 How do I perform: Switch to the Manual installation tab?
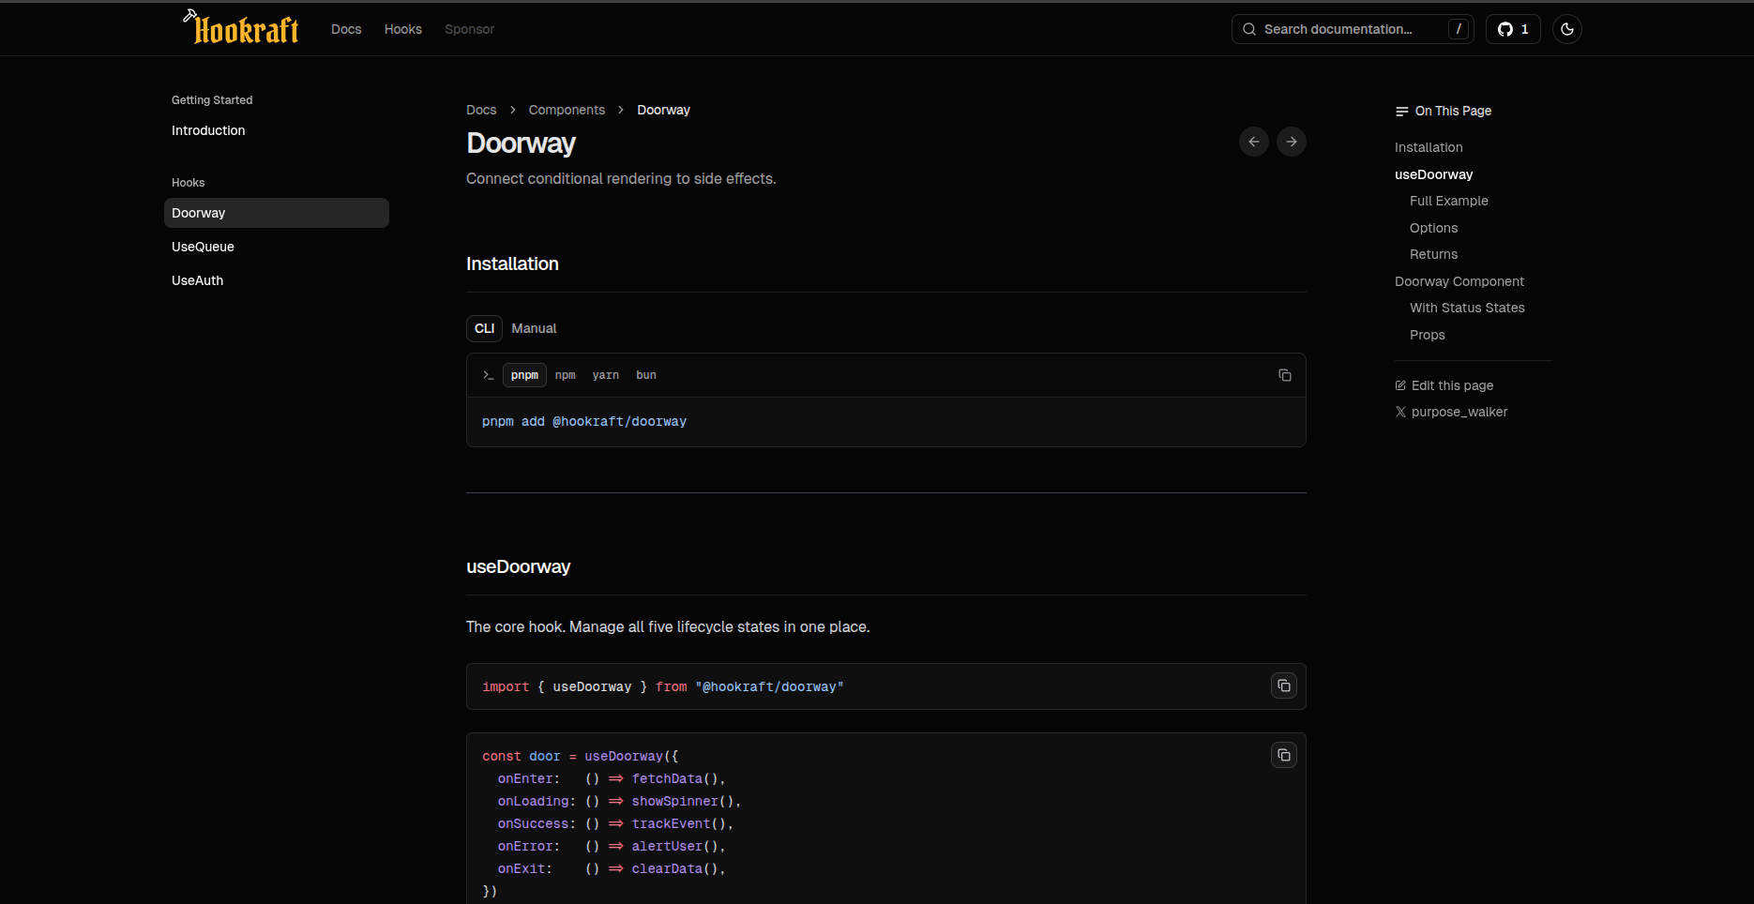534,328
